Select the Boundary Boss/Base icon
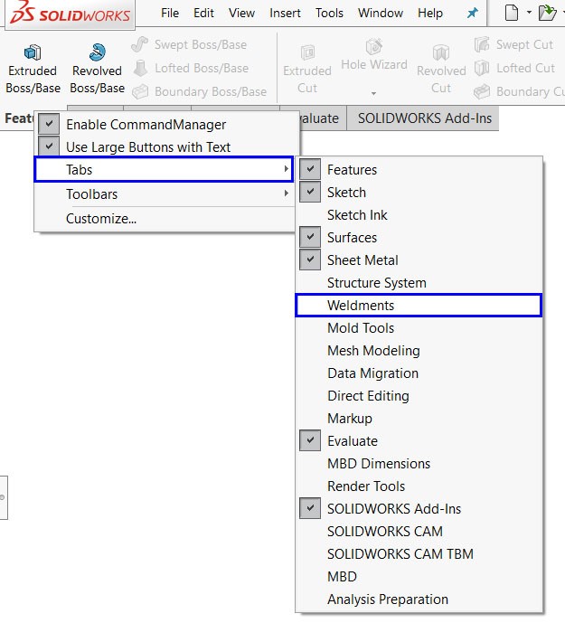 tap(140, 92)
